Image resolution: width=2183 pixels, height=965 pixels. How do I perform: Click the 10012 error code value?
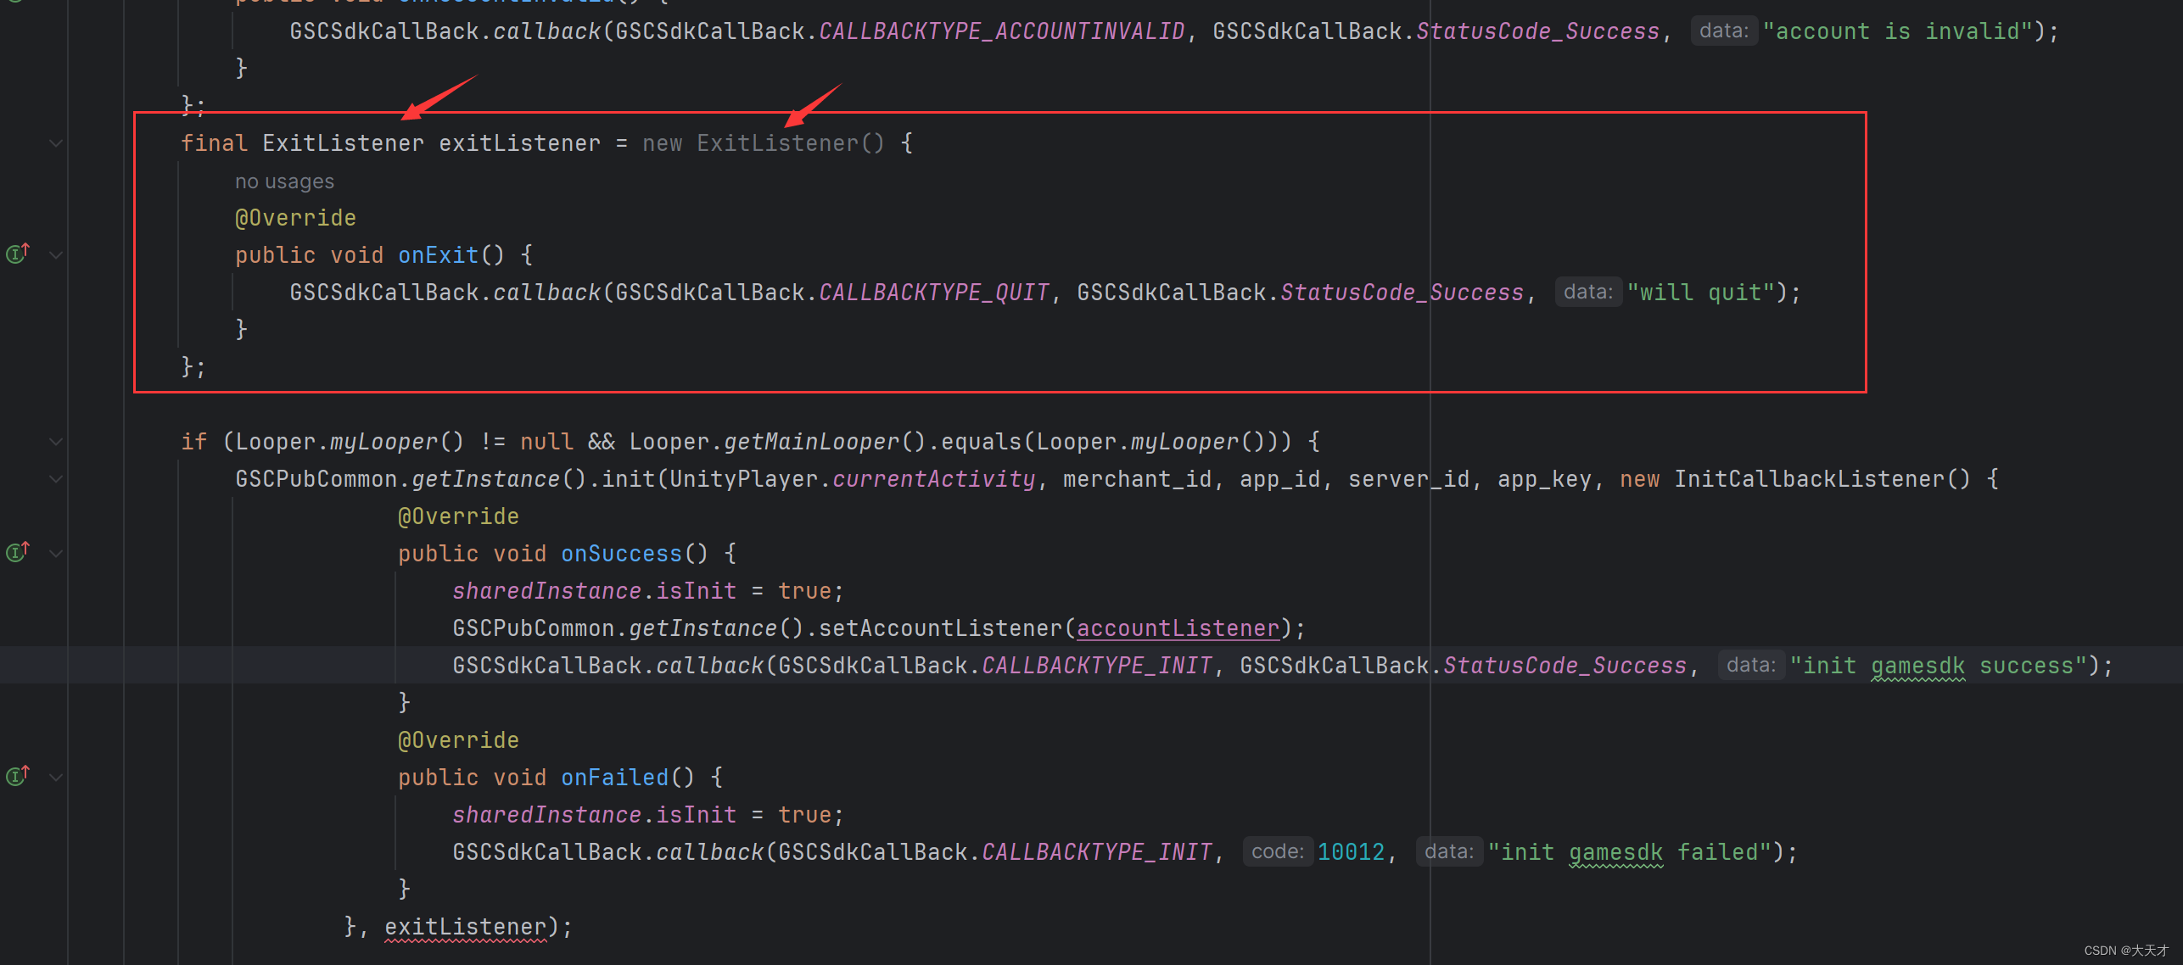click(x=1352, y=852)
